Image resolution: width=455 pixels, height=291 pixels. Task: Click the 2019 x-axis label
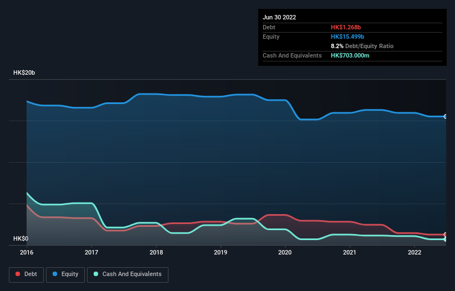[221, 252]
